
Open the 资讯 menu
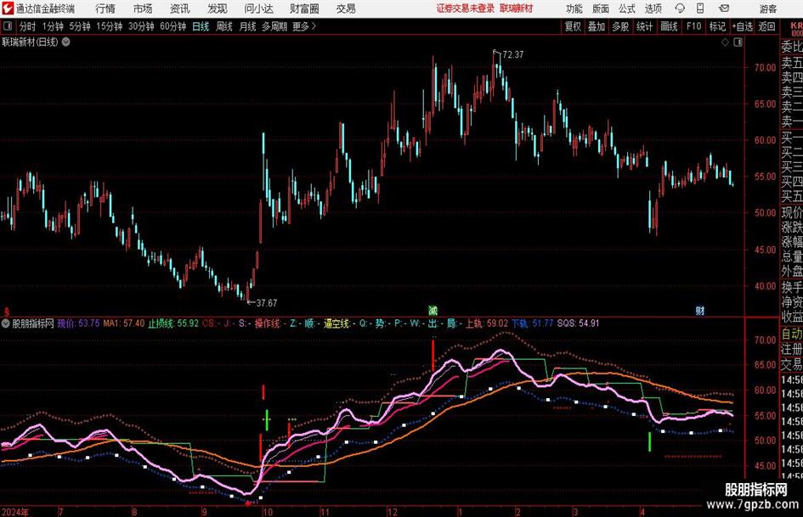180,8
